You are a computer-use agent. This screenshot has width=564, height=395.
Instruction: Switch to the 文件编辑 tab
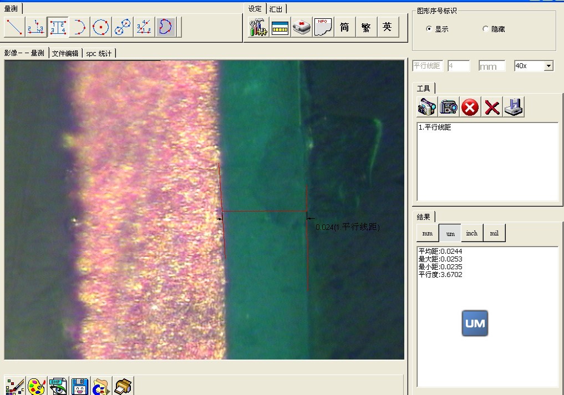65,53
